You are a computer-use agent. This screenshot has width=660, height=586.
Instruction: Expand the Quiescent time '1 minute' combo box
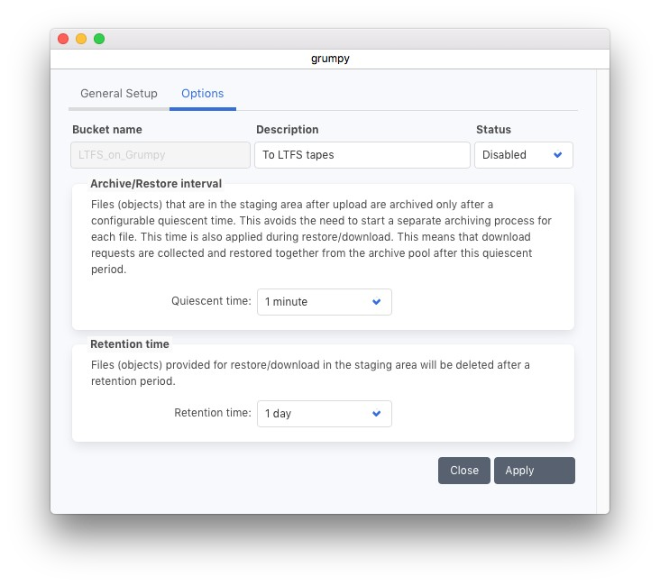[324, 302]
